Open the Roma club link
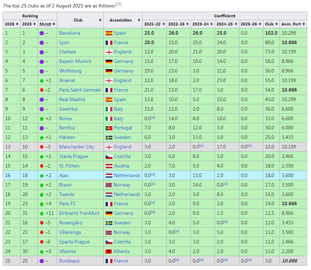 65,118
